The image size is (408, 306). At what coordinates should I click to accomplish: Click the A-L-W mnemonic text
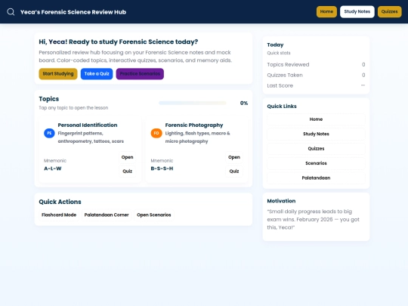click(x=53, y=168)
